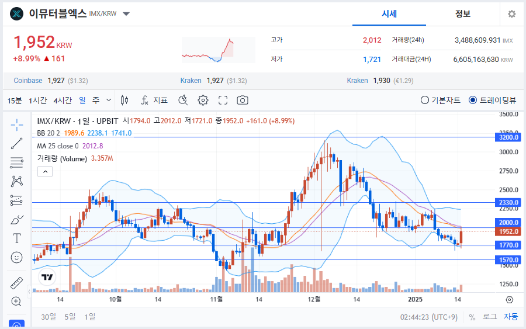Select the crosshair cursor tool
The height and width of the screenshot is (329, 526).
[16, 124]
